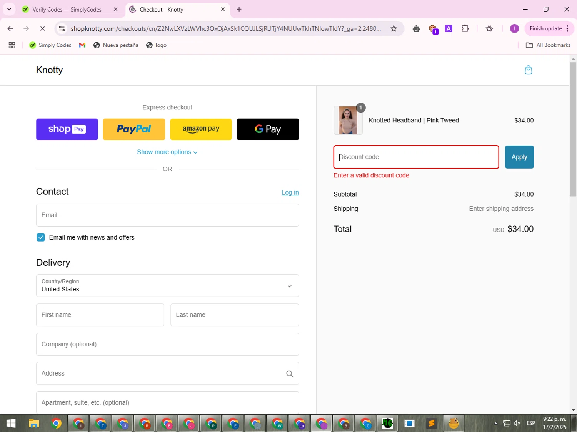Apply the discount code

(519, 157)
